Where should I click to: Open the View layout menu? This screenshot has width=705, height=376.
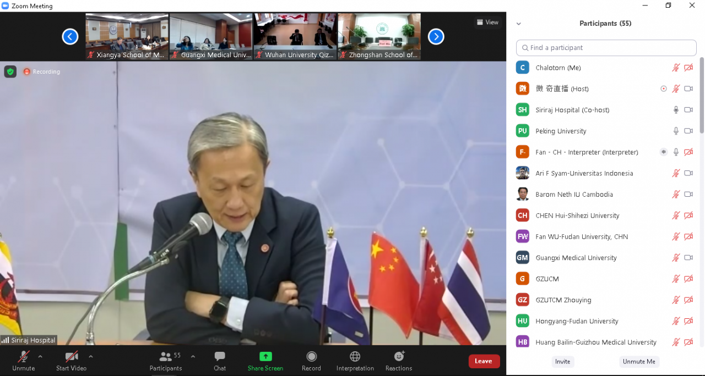pos(487,23)
